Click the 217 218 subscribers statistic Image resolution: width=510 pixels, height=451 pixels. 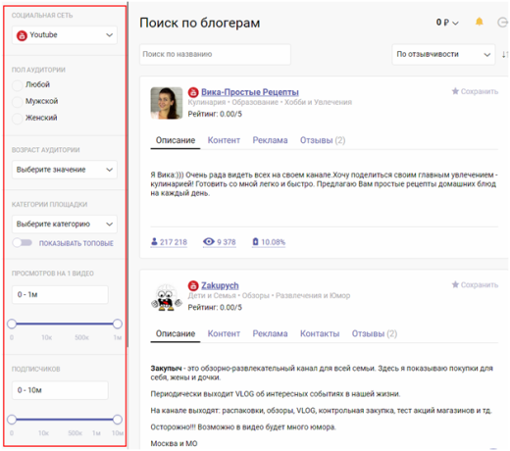click(169, 242)
